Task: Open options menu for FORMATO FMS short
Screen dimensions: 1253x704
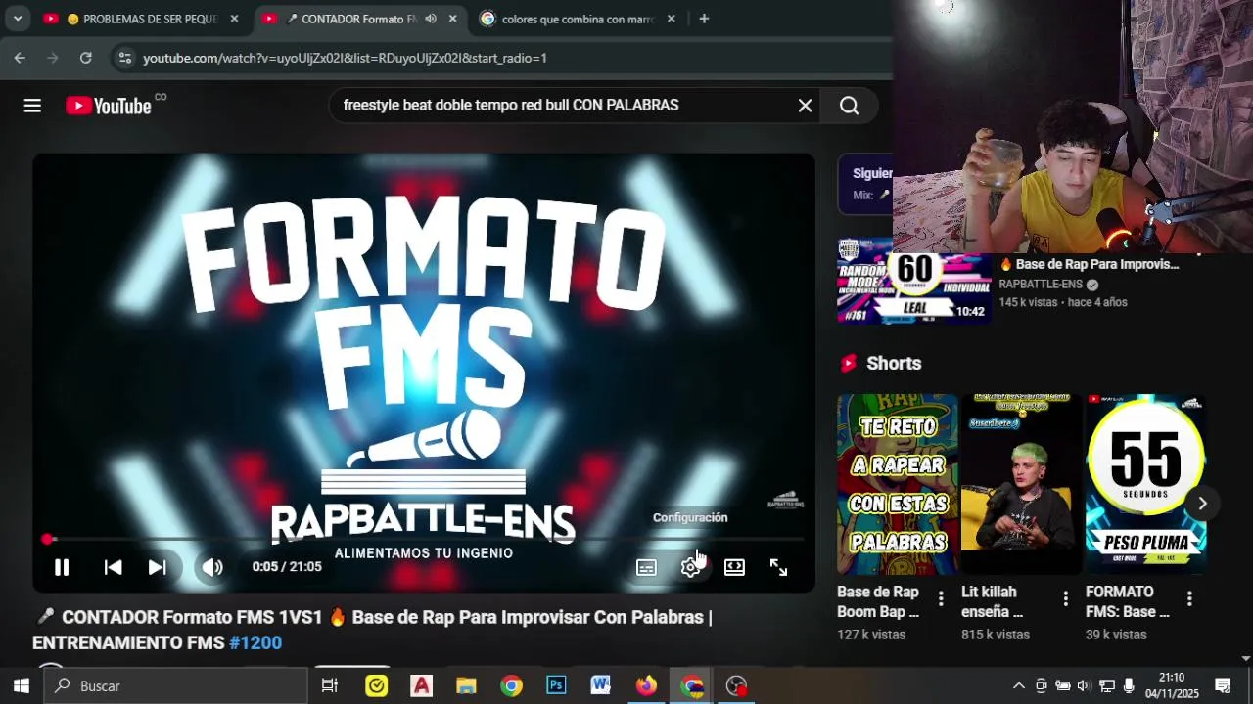Action: point(1189,598)
